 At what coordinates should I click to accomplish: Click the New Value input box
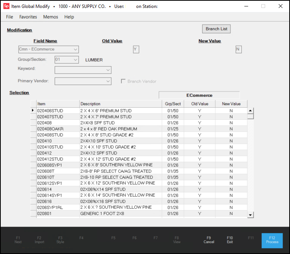238,50
